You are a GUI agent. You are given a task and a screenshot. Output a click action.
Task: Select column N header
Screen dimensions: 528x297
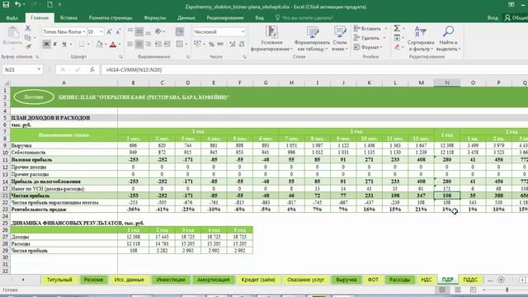[x=447, y=82]
